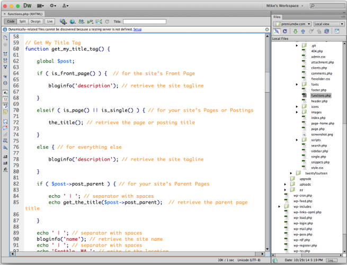Click the Open Documents icon in coding toolbar
This screenshot has height=265, width=347.
point(5,38)
